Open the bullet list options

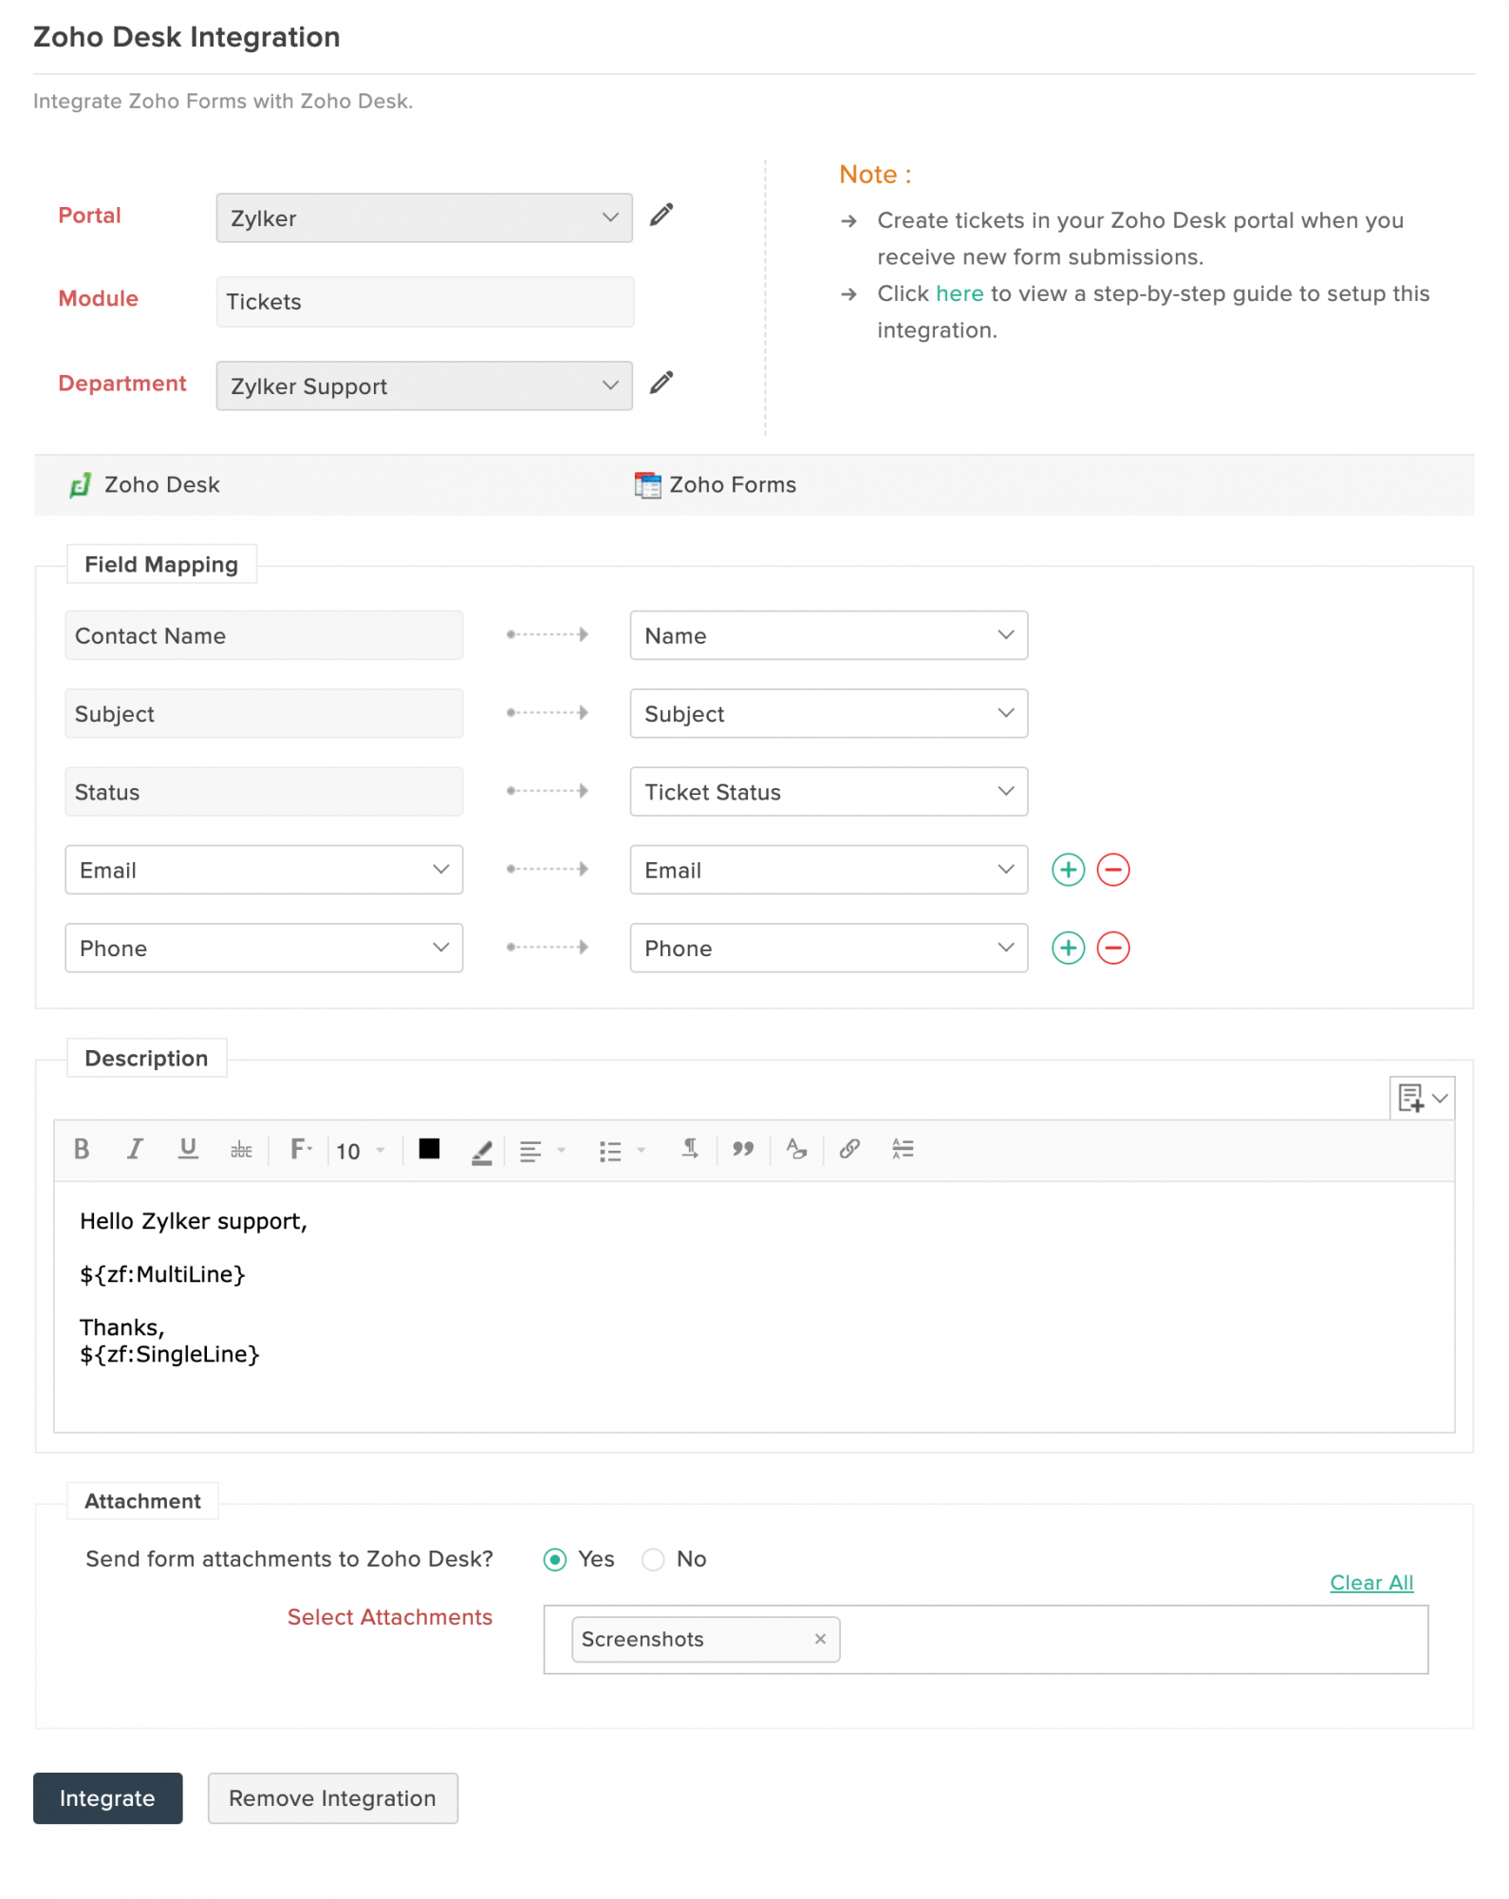click(622, 1152)
